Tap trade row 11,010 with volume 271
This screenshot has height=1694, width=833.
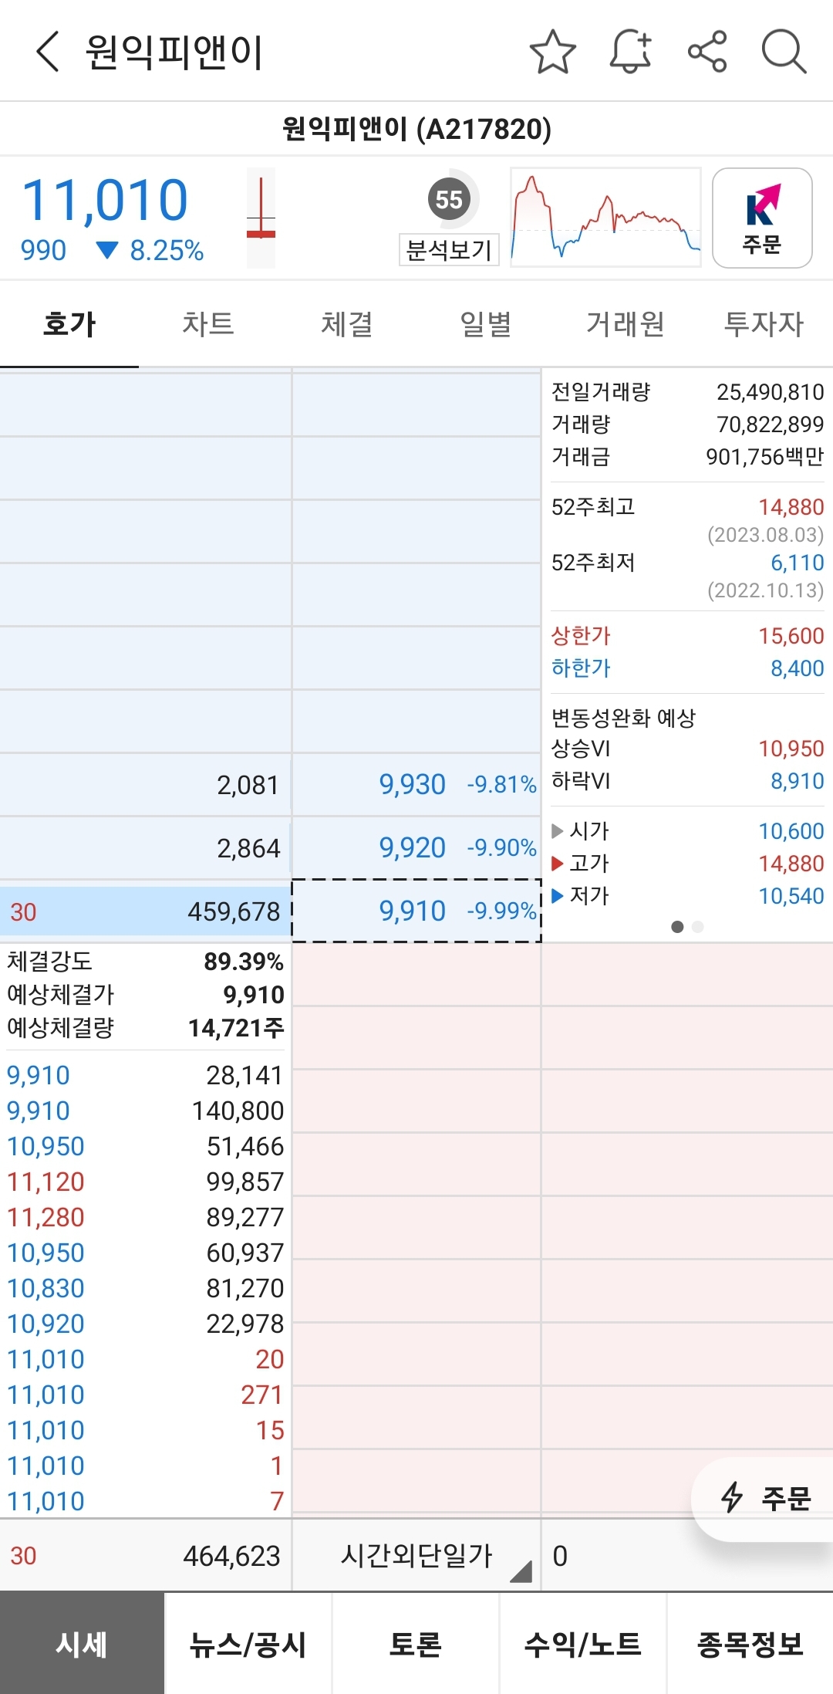(146, 1395)
